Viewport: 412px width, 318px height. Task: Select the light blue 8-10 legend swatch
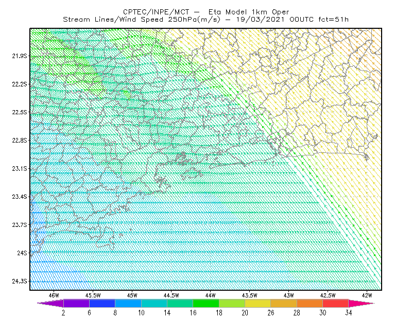coord(128,303)
